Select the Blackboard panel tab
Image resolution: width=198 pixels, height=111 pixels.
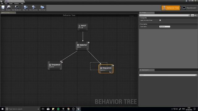(147, 70)
